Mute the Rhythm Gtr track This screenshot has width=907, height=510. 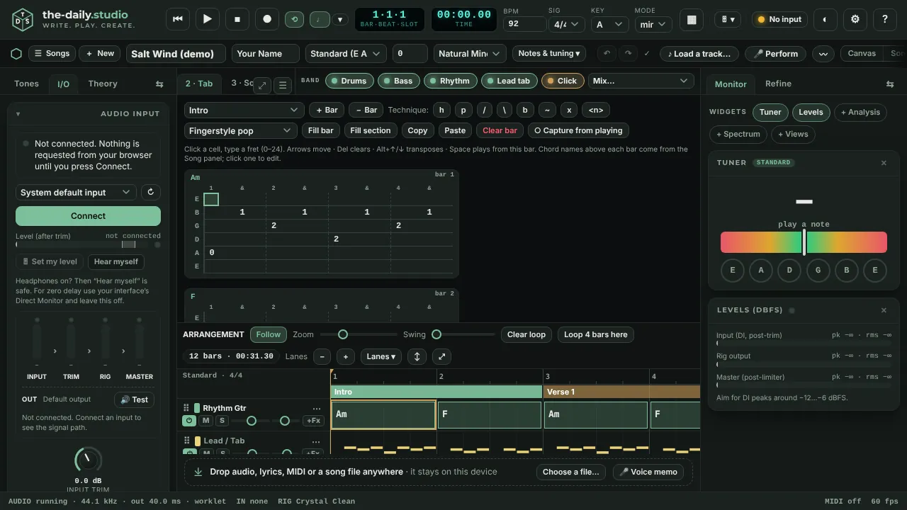click(205, 421)
